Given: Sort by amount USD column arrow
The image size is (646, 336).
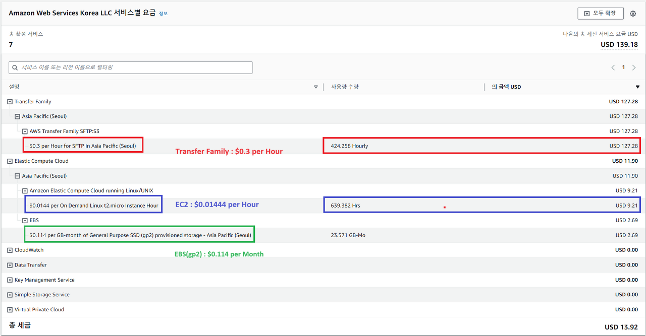Looking at the screenshot, I should (637, 87).
